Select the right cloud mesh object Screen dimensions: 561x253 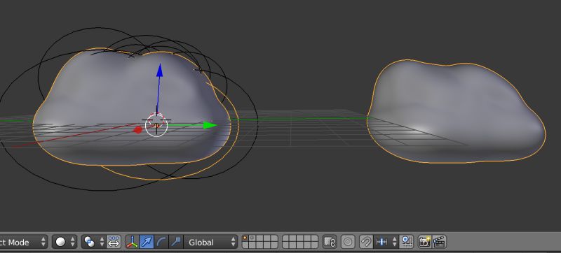457,111
